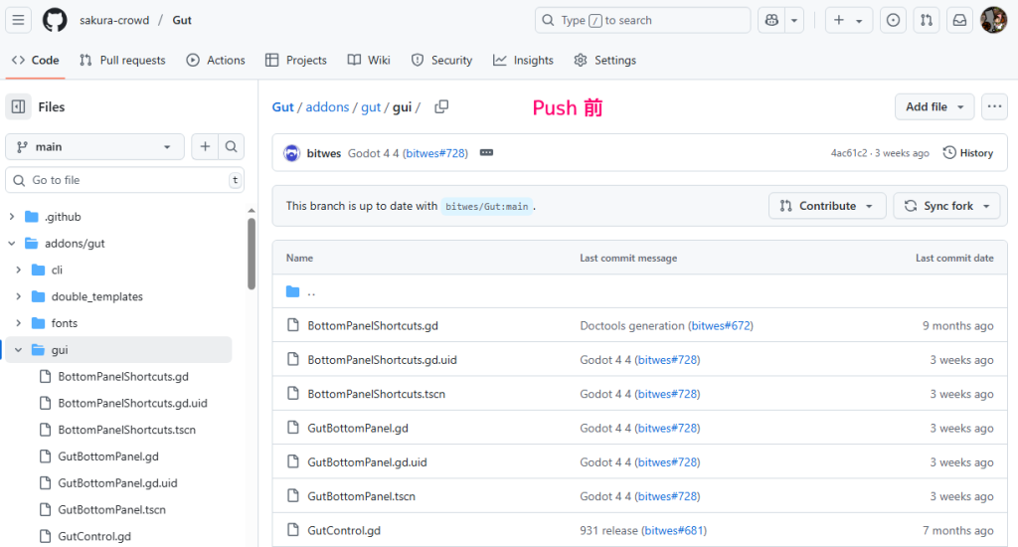The image size is (1018, 547).
Task: Open GutBottomPanel.gd in file list
Action: point(358,428)
